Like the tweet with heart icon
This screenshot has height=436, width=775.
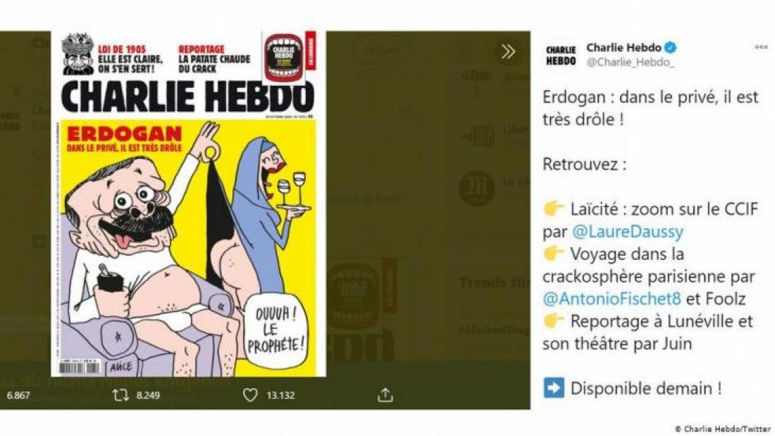pos(250,395)
